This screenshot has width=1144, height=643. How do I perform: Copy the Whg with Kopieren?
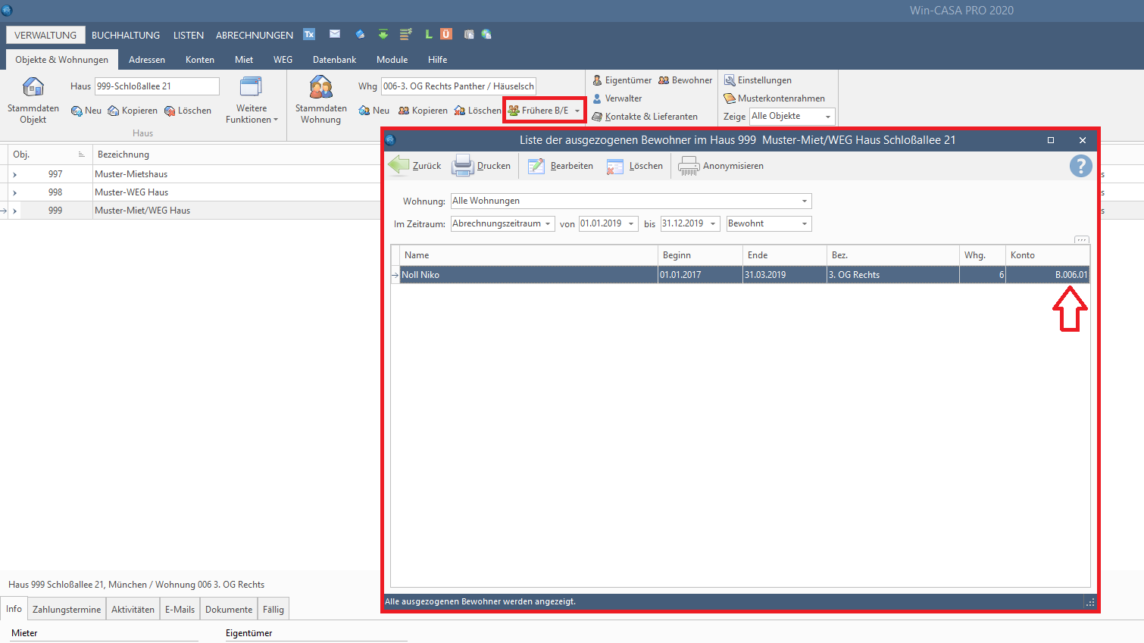click(423, 111)
